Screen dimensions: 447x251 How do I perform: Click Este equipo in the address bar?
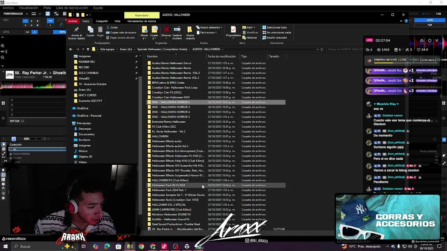pos(107,49)
